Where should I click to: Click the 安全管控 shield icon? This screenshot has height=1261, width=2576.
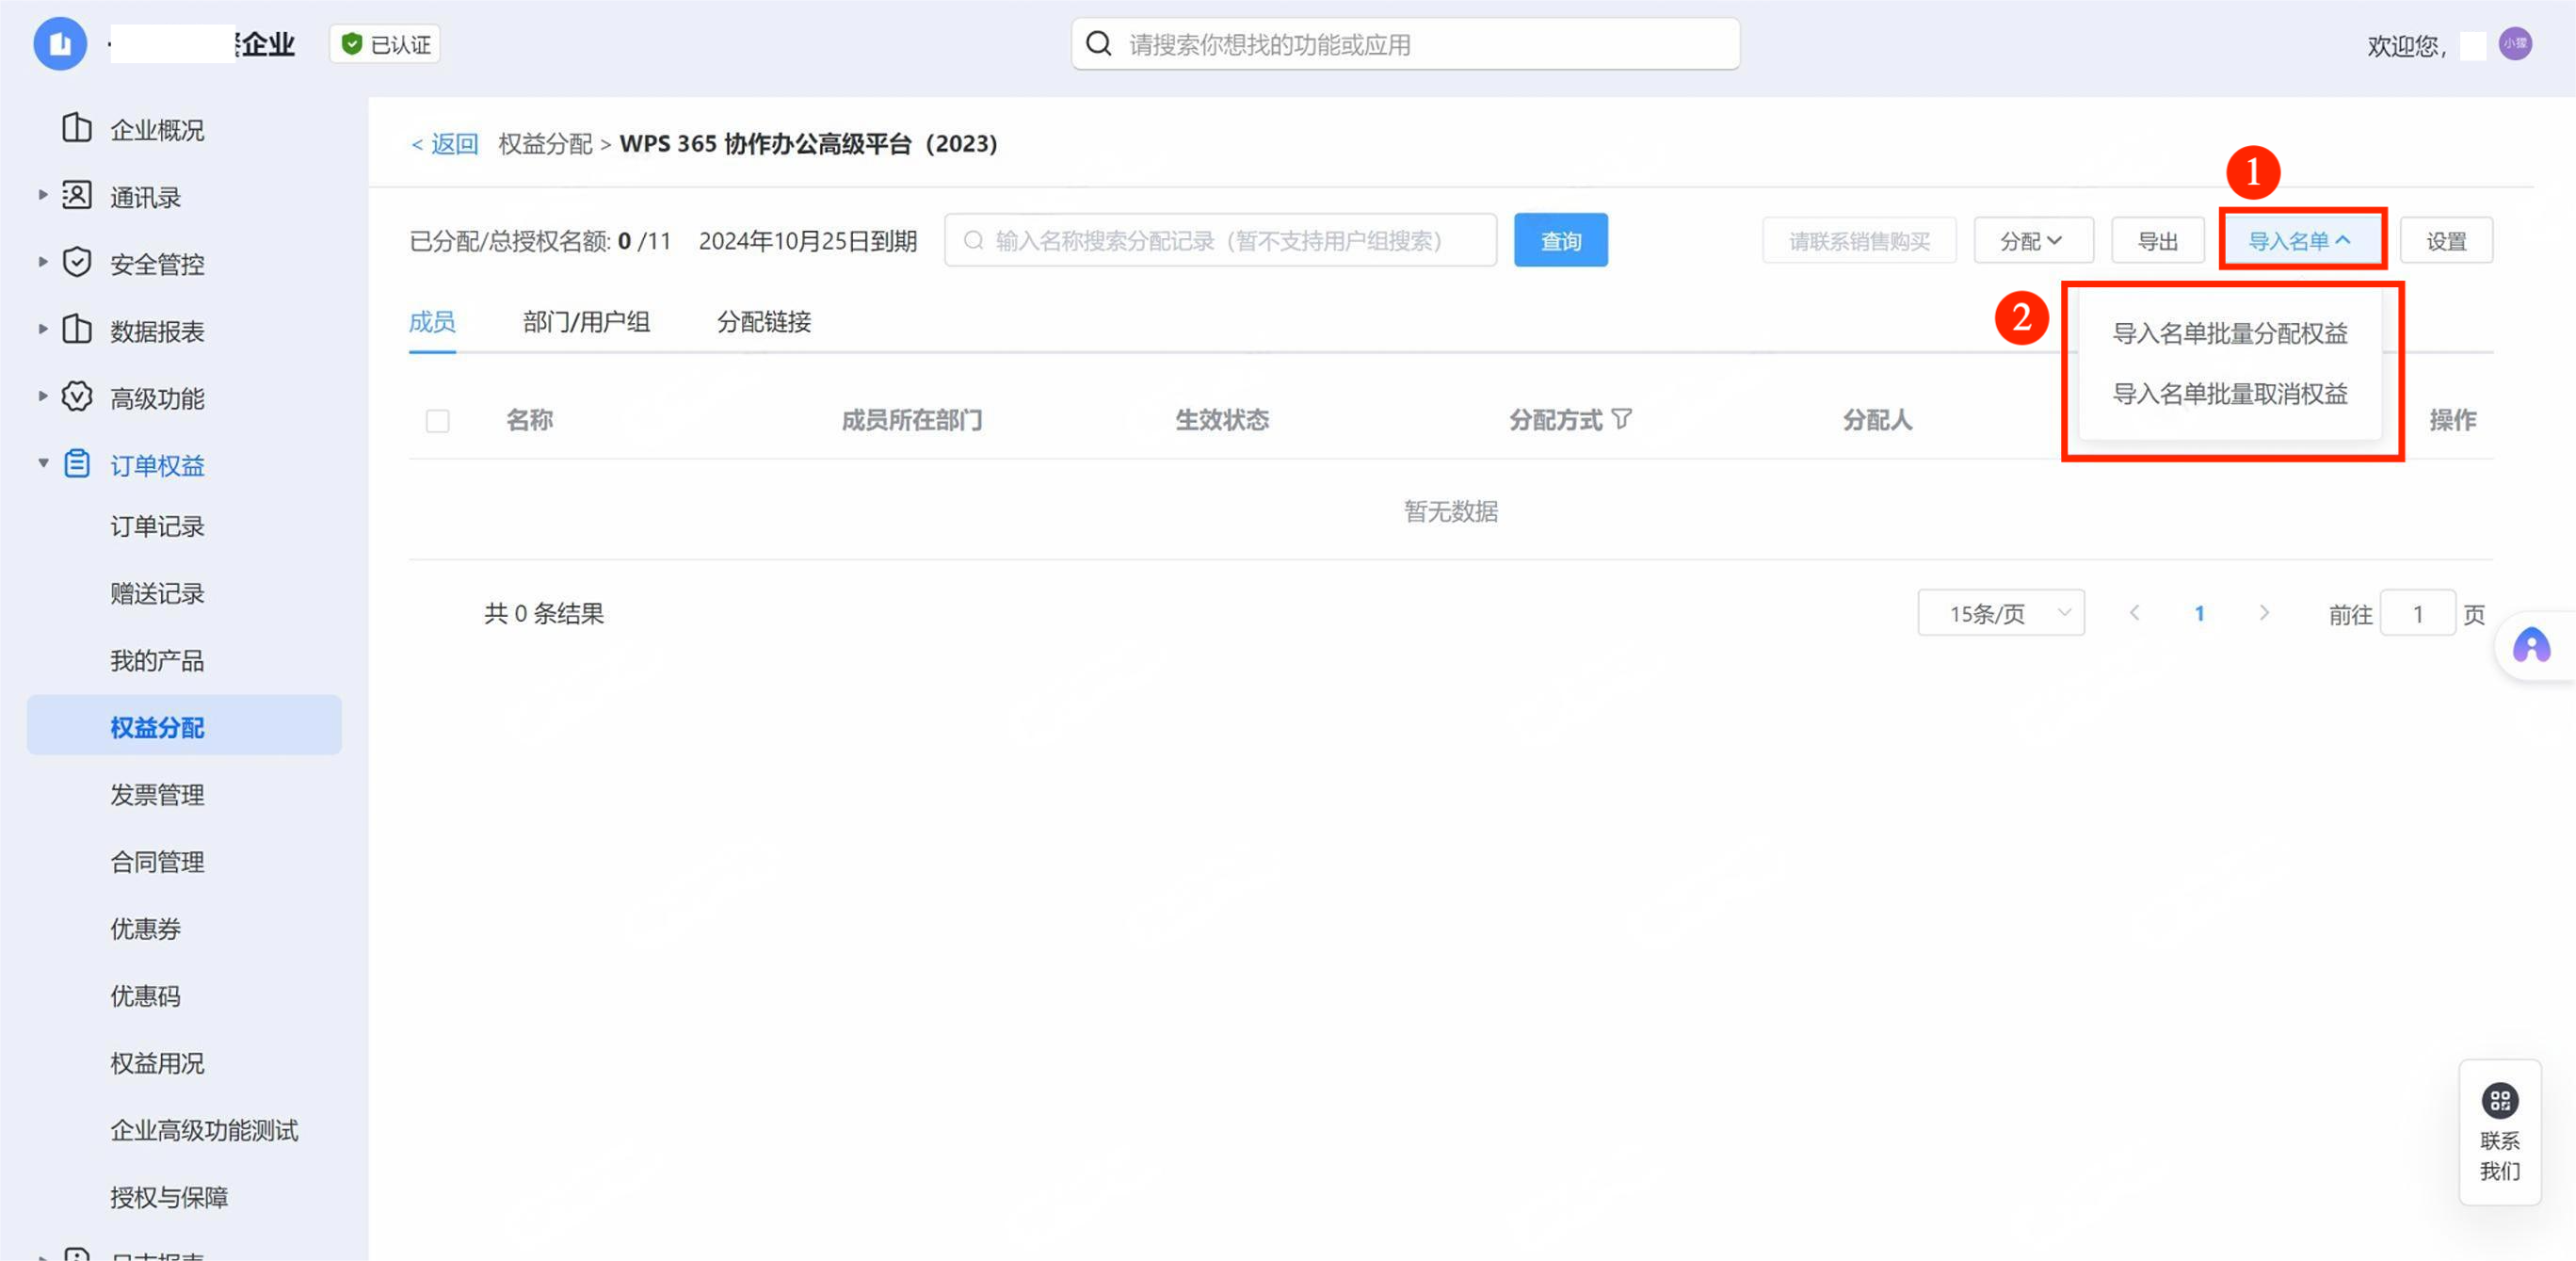click(x=77, y=262)
